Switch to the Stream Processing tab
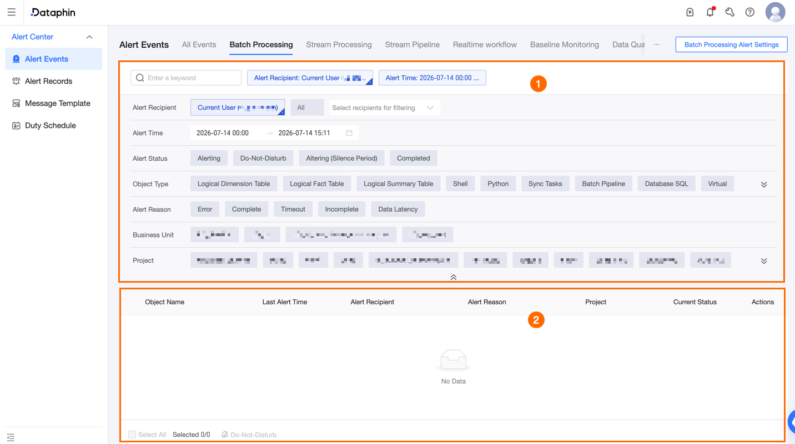 (339, 45)
